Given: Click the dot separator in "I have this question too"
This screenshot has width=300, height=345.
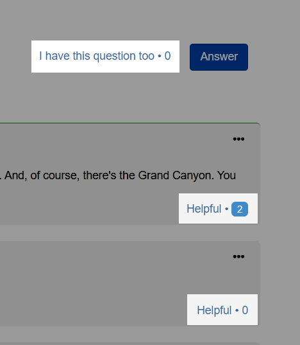Looking at the screenshot, I should click(x=160, y=57).
